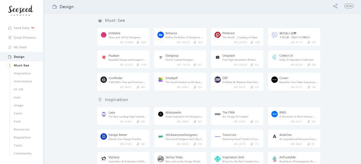Screen dimensions: 361x164
Task: Click the Designup logo icon
Action: 161,57
